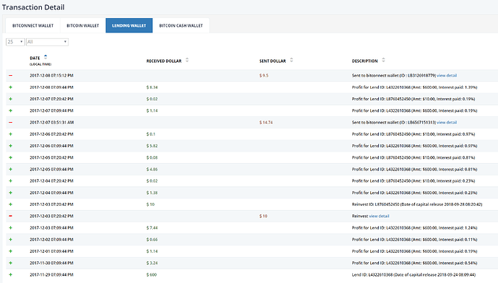The image size is (498, 283).
Task: Click the Date column header
Action: (x=35, y=58)
